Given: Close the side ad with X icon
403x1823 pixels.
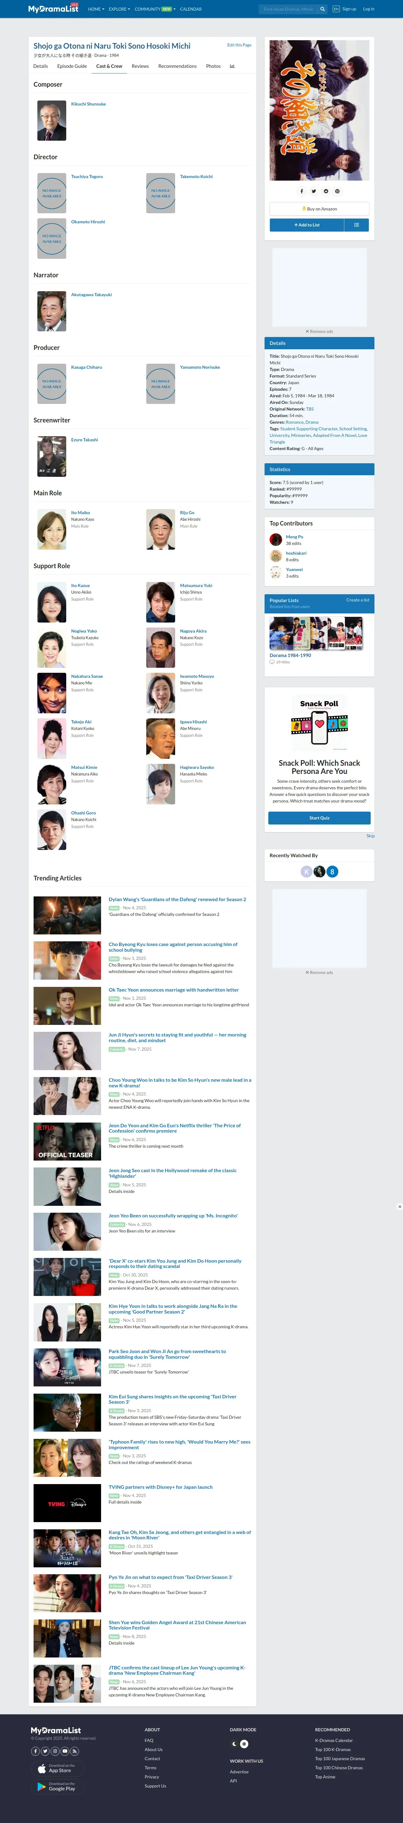Looking at the screenshot, I should coord(400,1207).
